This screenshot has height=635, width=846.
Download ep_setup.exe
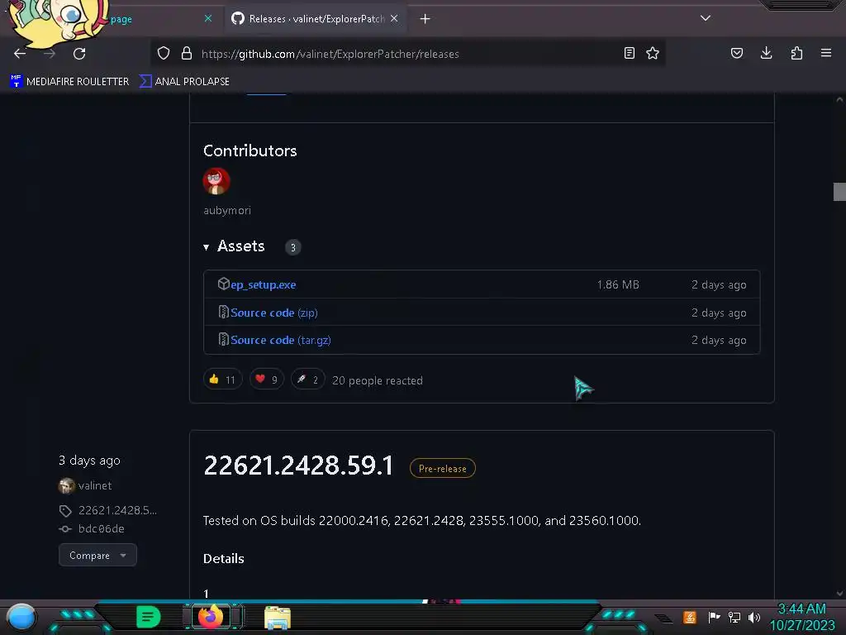coord(263,284)
